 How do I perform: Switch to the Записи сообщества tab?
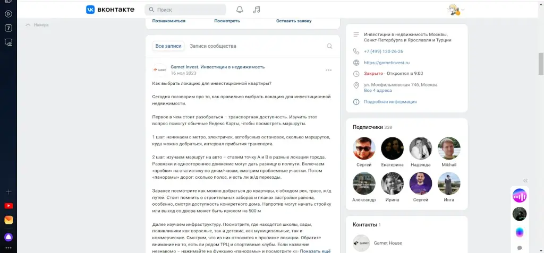pos(213,46)
